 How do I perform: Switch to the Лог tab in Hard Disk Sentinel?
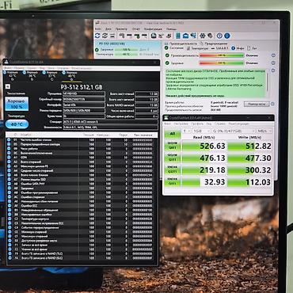click(x=253, y=48)
